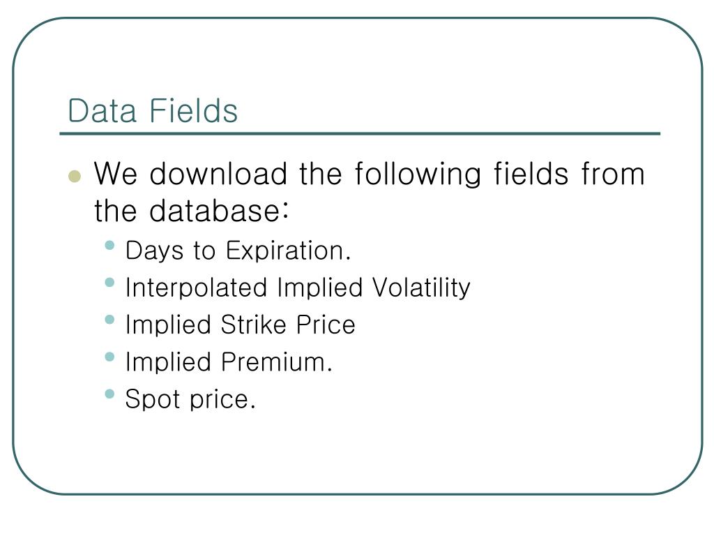Click Interpolated Implied Volatility text

(298, 288)
